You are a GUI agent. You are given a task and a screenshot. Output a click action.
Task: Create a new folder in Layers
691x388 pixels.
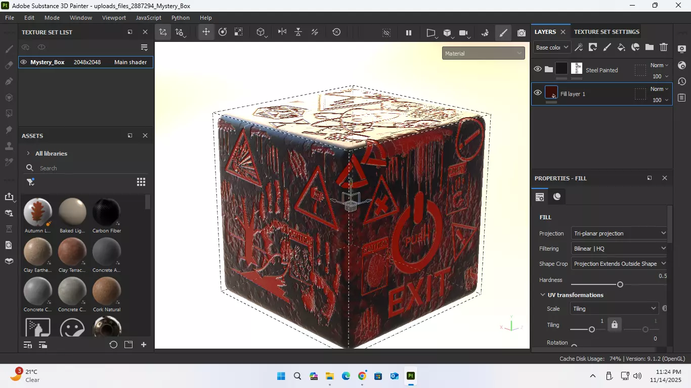[650, 47]
